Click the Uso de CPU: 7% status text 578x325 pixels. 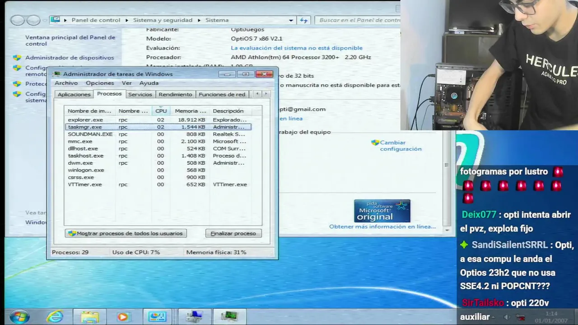136,252
